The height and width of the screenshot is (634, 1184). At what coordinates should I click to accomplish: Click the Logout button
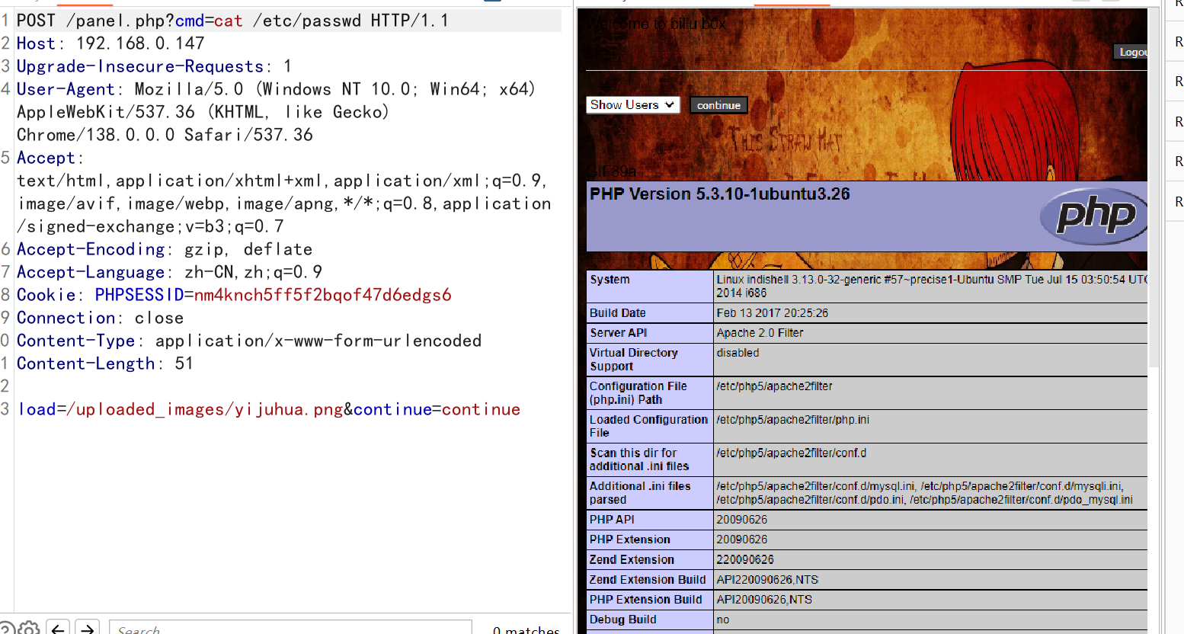(x=1132, y=52)
